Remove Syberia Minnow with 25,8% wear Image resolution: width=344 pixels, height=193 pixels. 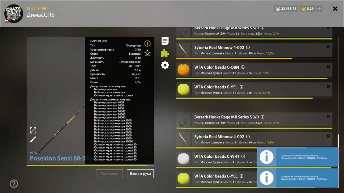click(328, 47)
